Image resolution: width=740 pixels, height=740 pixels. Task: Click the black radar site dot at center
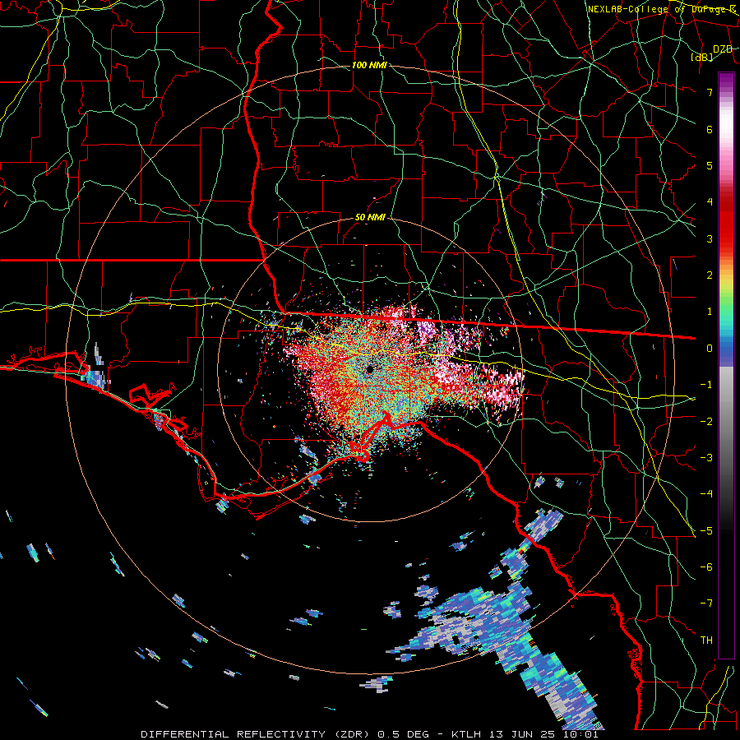point(369,369)
